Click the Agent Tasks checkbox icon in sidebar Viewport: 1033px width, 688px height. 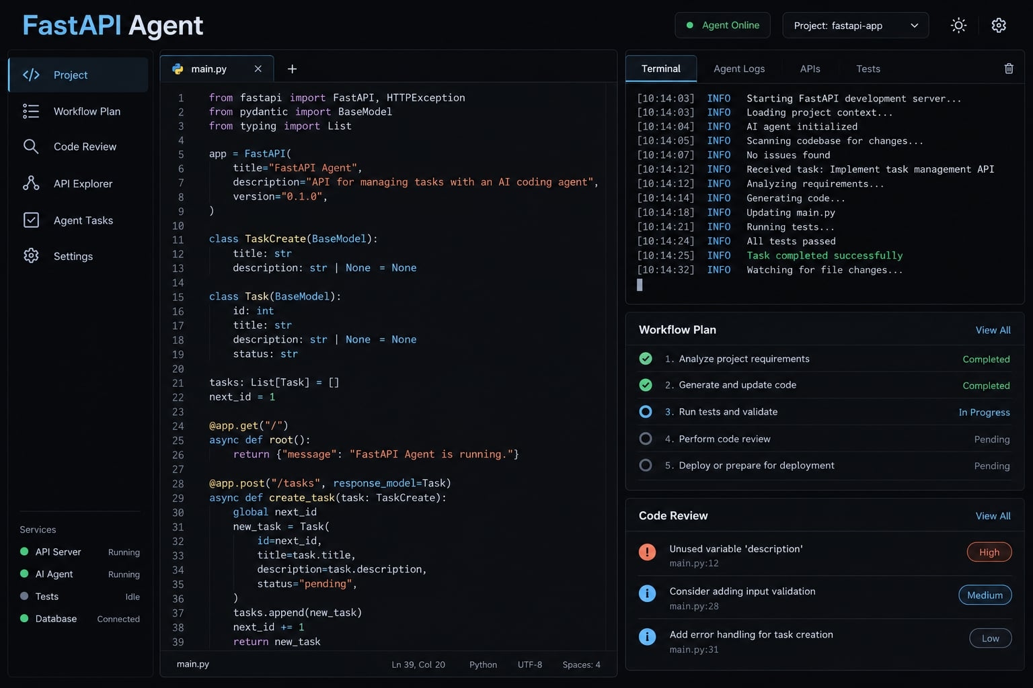tap(31, 220)
